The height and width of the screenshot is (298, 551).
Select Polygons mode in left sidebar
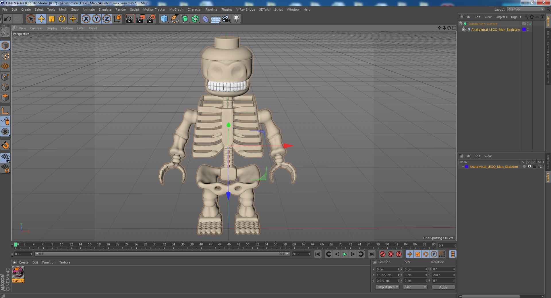point(5,98)
